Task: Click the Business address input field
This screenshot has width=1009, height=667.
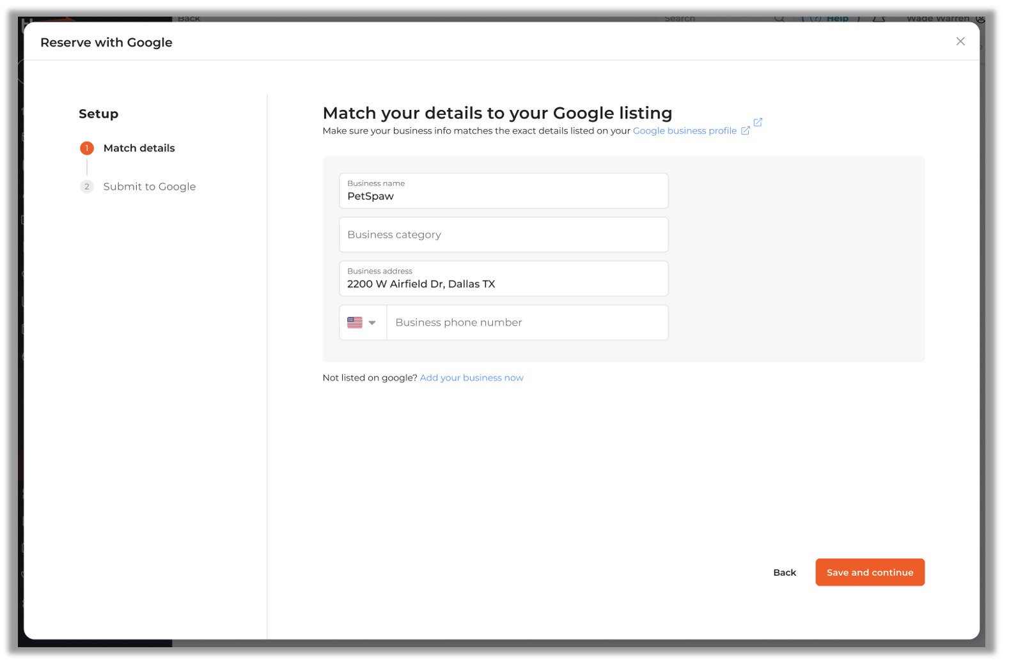Action: (x=503, y=279)
